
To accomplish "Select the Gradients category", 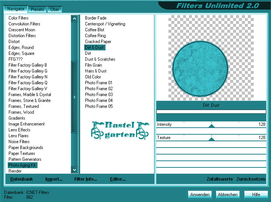I will coord(17,118).
